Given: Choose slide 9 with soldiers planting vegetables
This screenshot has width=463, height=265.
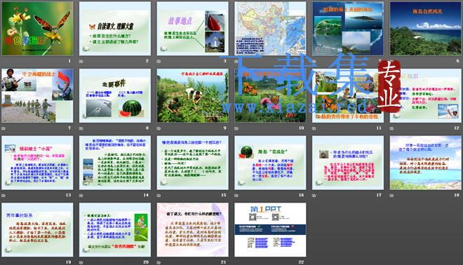Looking at the screenshot, I should click(x=192, y=95).
